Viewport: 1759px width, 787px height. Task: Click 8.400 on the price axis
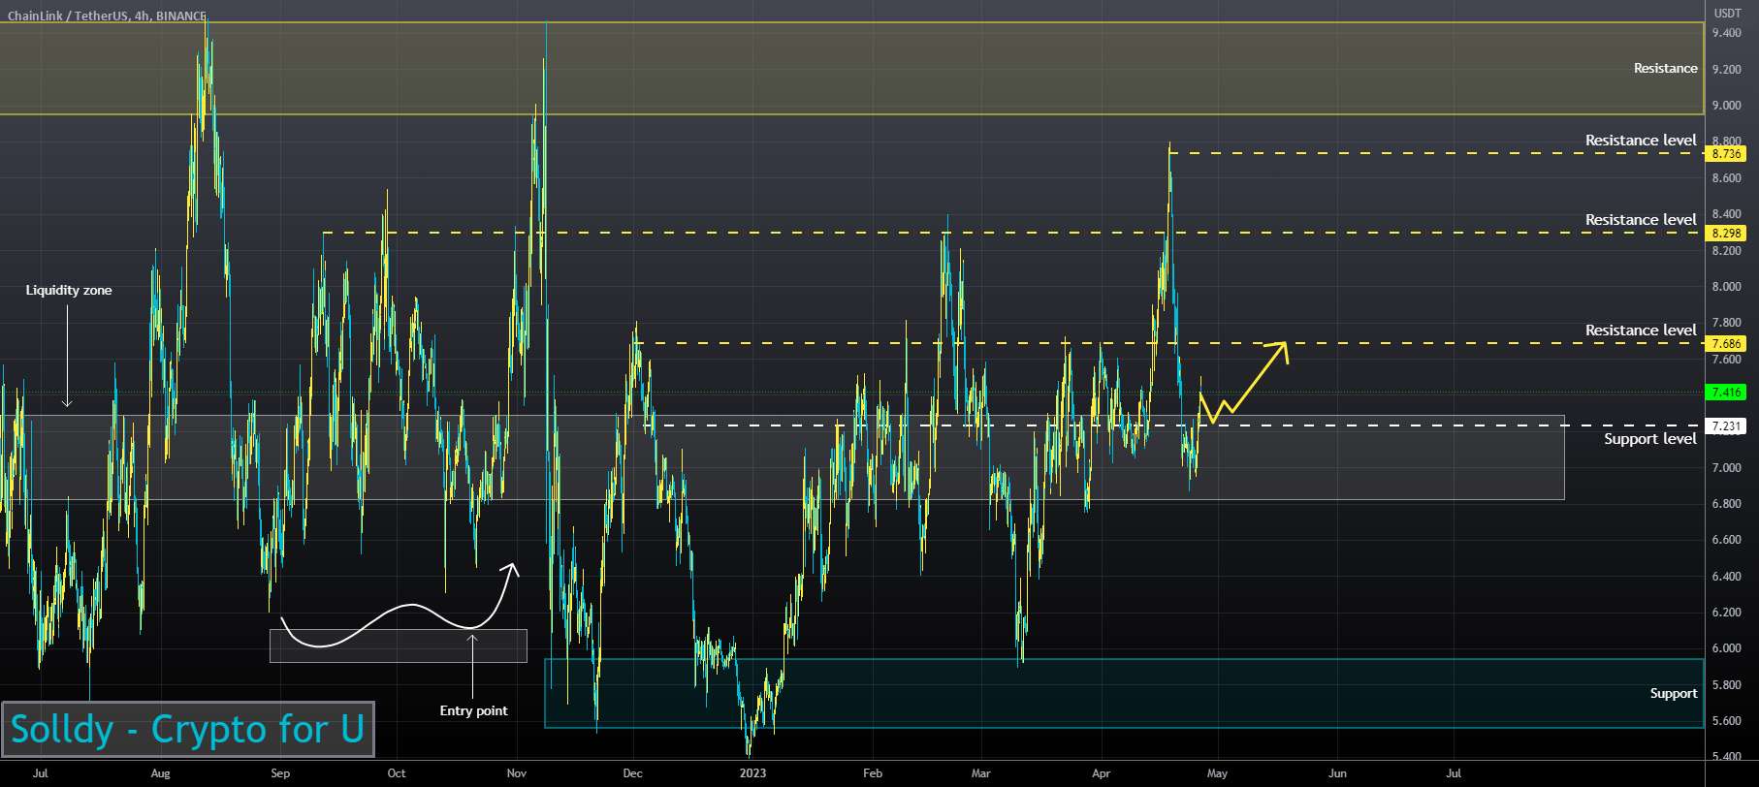pyautogui.click(x=1726, y=214)
